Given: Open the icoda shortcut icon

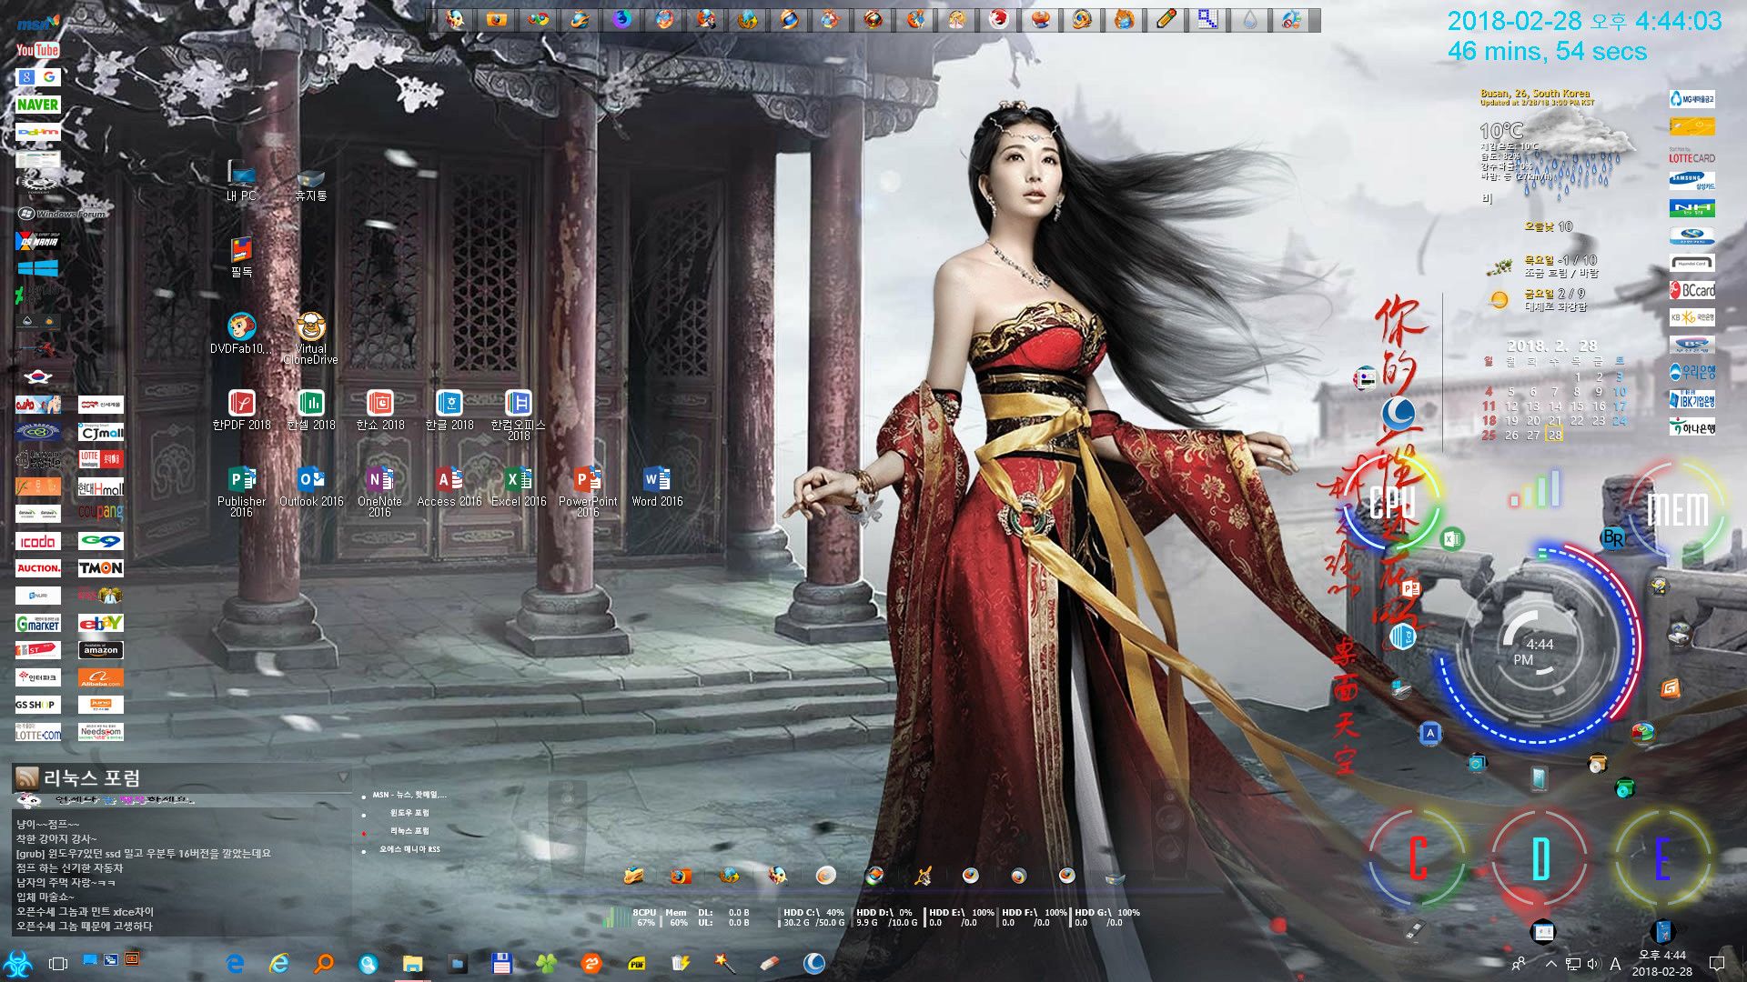Looking at the screenshot, I should [x=38, y=541].
